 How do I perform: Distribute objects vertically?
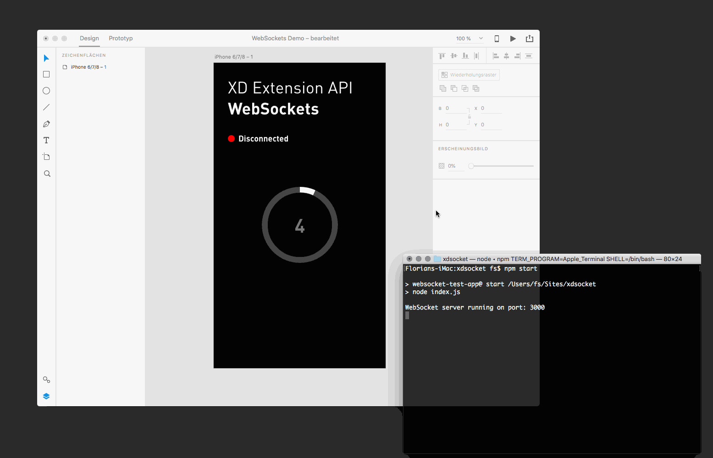(x=529, y=56)
